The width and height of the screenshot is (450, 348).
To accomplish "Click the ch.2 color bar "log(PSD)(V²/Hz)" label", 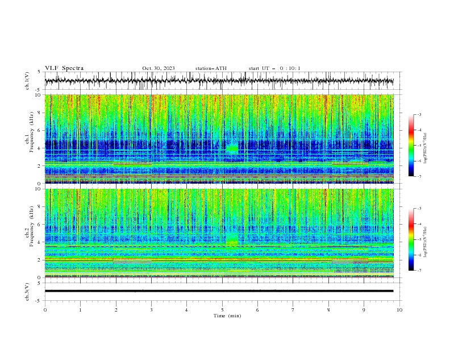I will (425, 242).
